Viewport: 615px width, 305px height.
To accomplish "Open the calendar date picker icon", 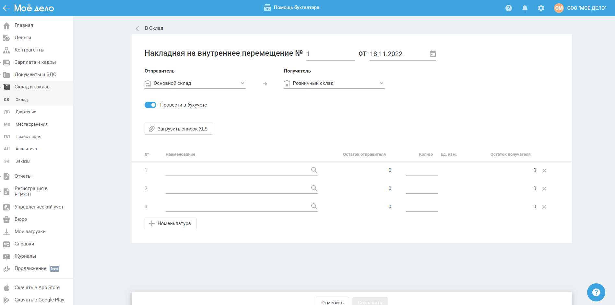I will click(x=432, y=54).
